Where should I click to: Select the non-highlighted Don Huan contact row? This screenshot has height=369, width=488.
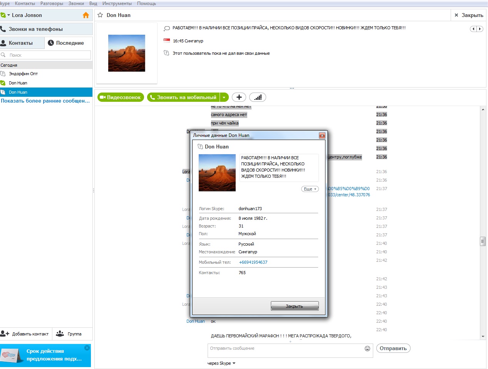46,83
